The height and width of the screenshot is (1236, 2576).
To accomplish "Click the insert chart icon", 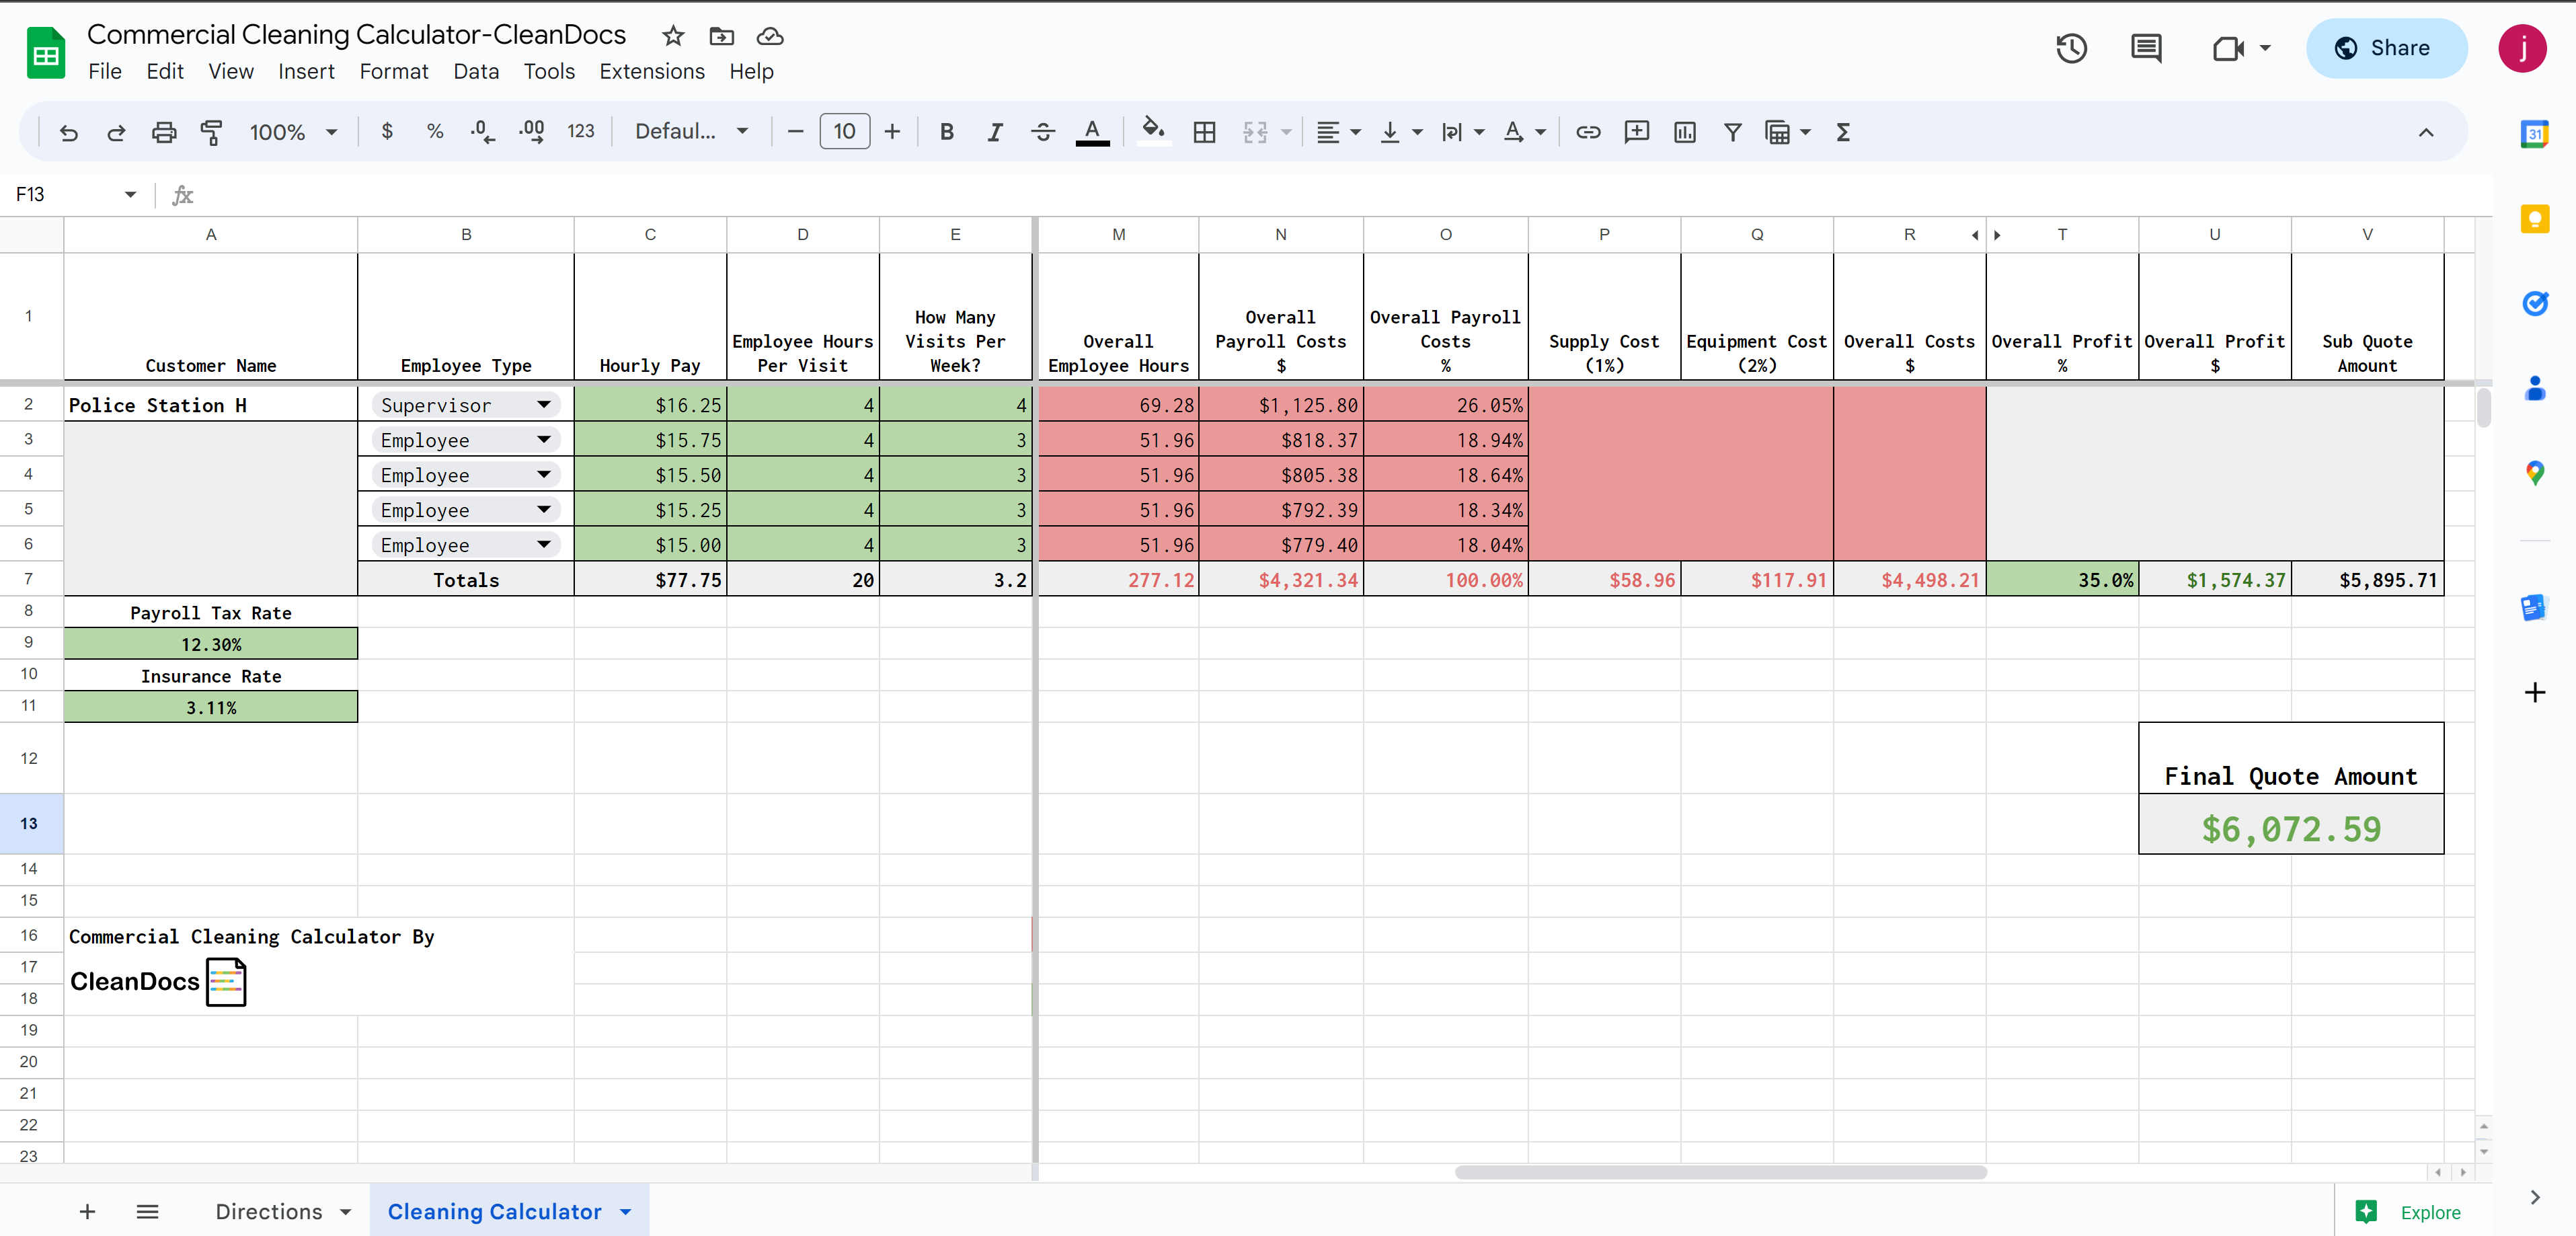I will (1684, 132).
